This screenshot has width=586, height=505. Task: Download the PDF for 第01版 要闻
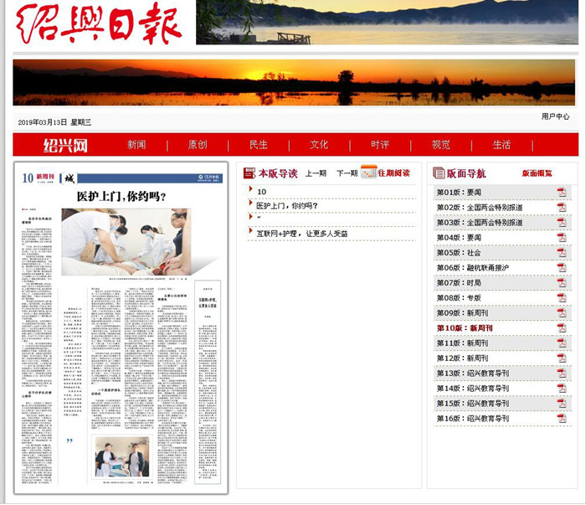(x=562, y=193)
